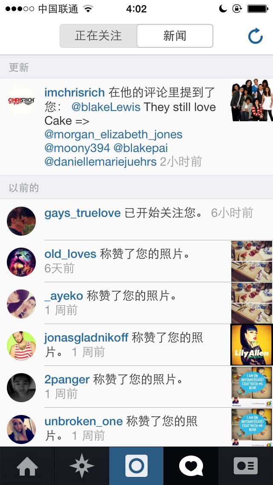Tap old_loves' lion avatar
Screen dimensions: 273x485
pos(21,262)
